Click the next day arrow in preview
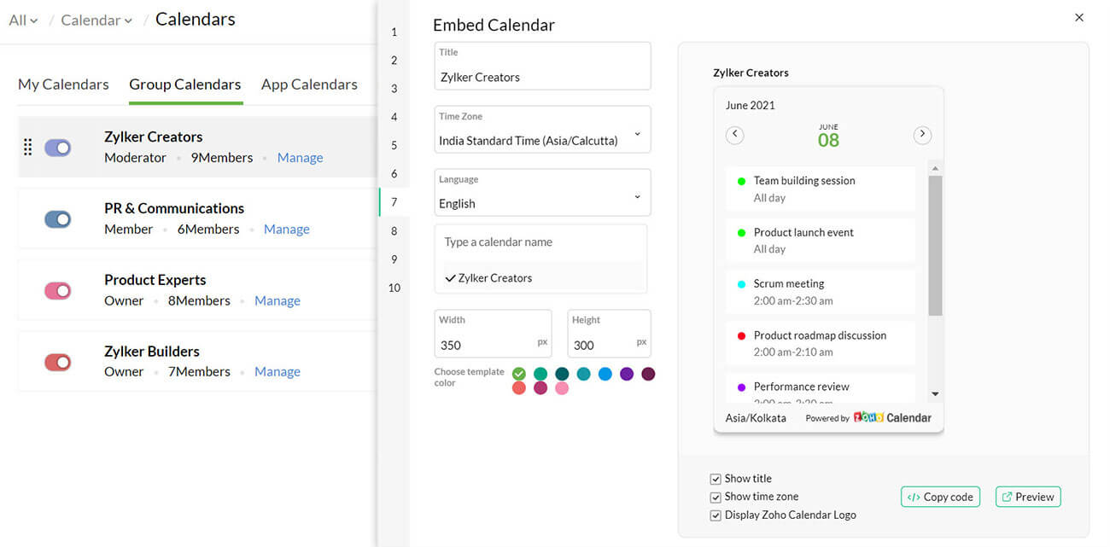This screenshot has height=547, width=1110. 921,135
